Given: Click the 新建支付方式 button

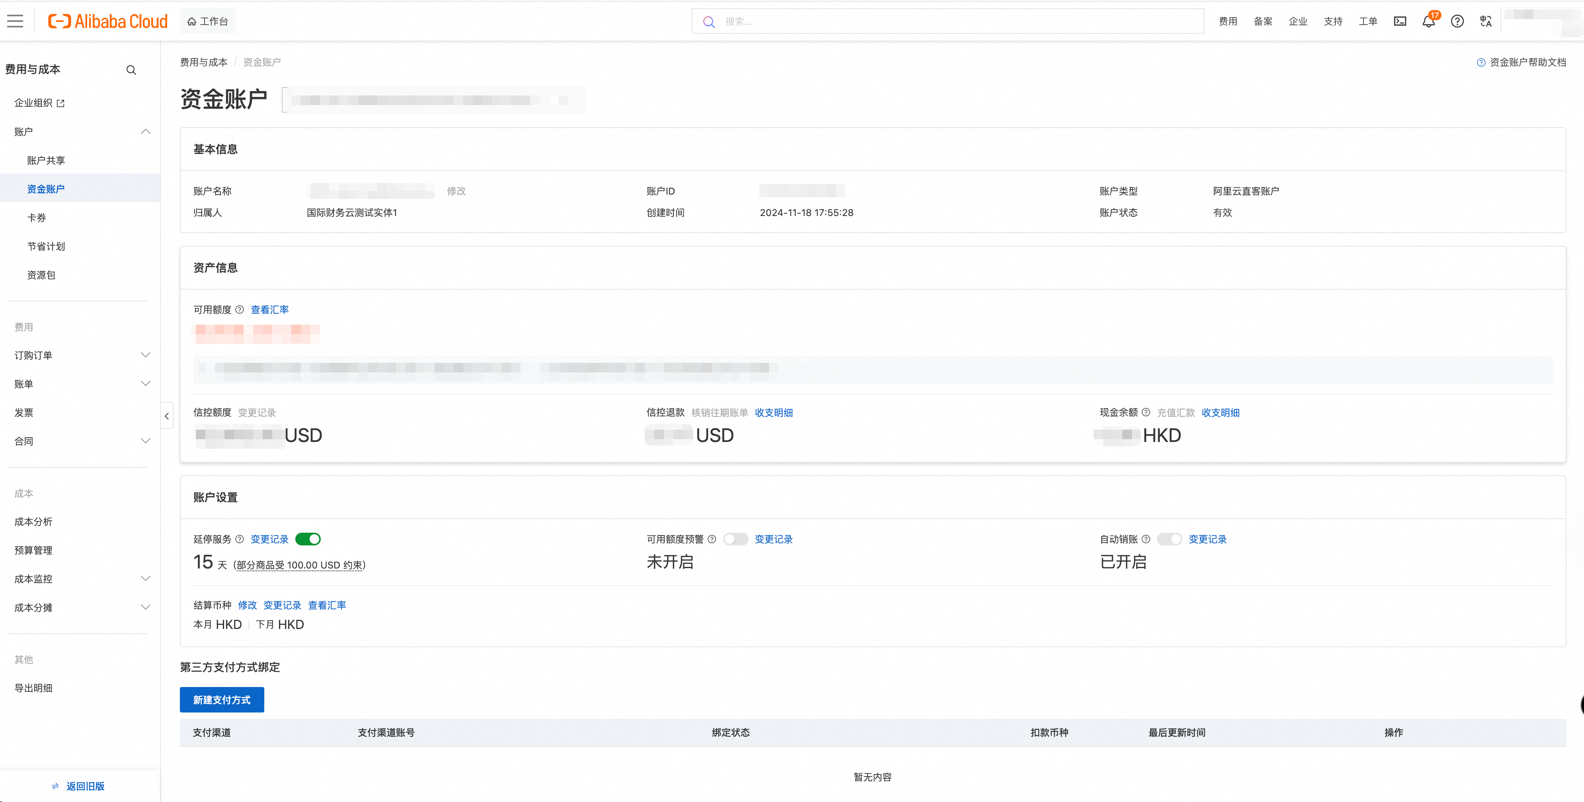Looking at the screenshot, I should tap(221, 699).
